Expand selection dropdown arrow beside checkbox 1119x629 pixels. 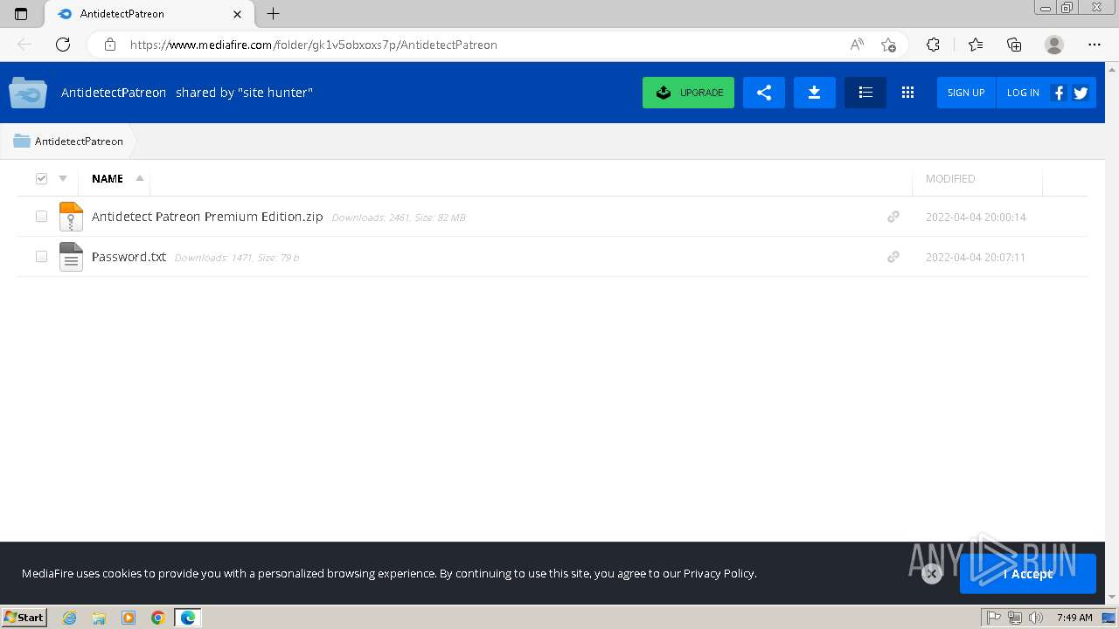click(x=63, y=178)
